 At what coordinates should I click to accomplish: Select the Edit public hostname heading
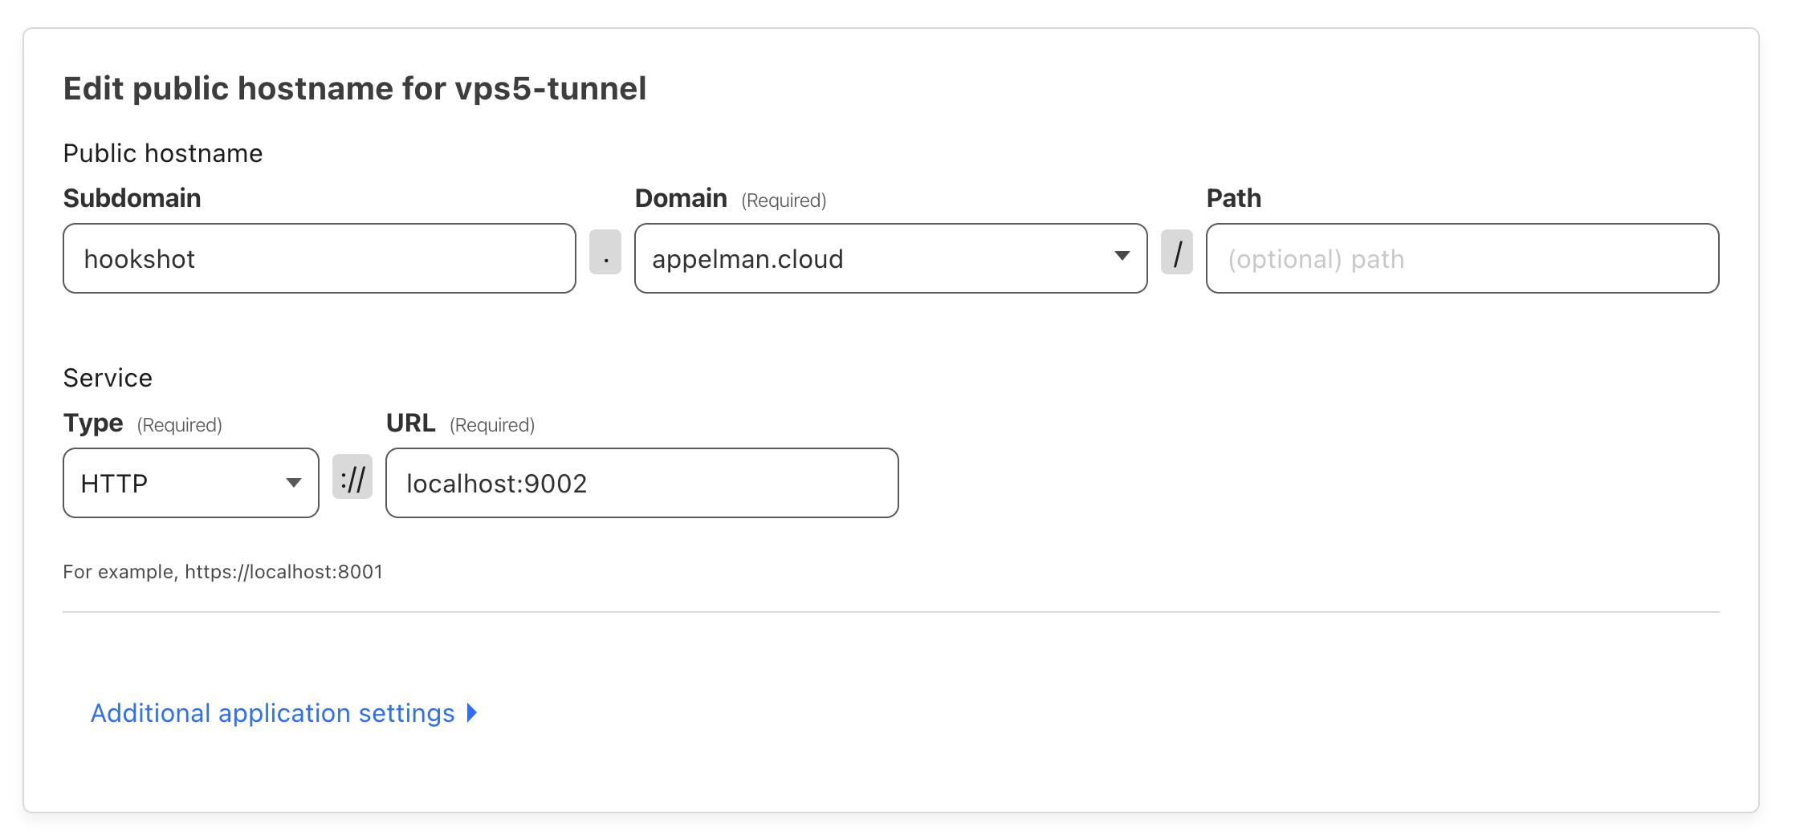tap(356, 87)
